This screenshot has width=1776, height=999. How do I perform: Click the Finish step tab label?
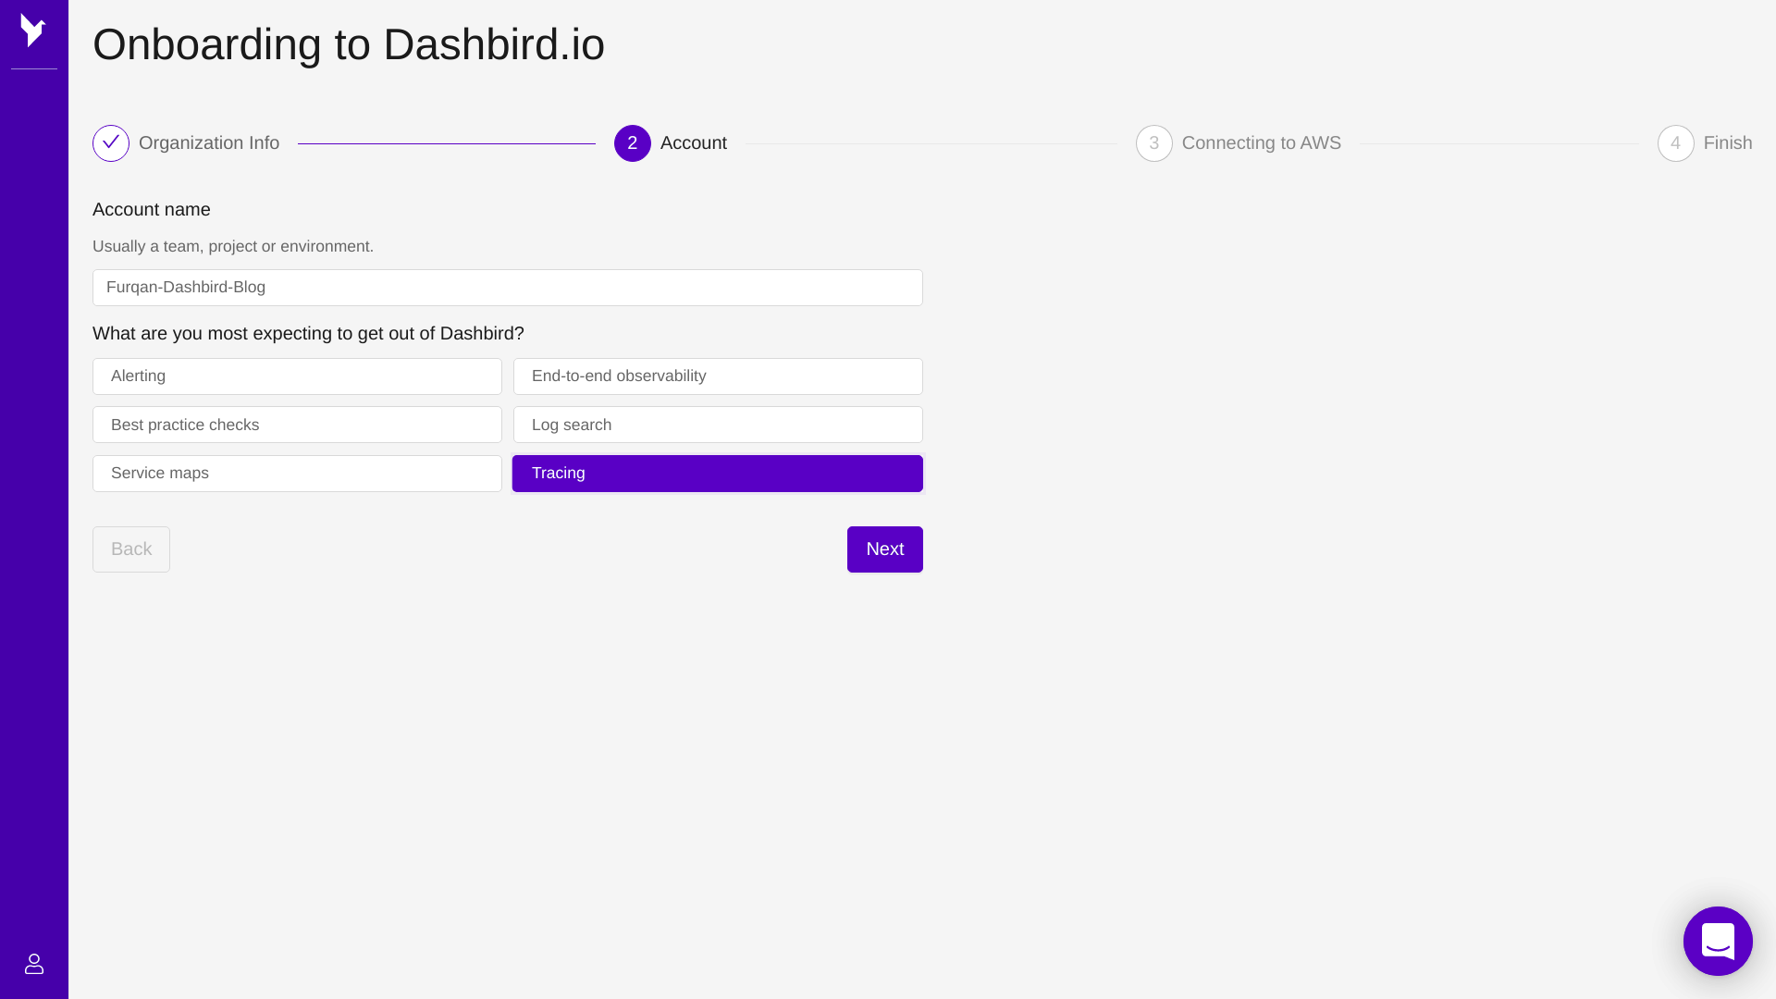click(x=1727, y=142)
